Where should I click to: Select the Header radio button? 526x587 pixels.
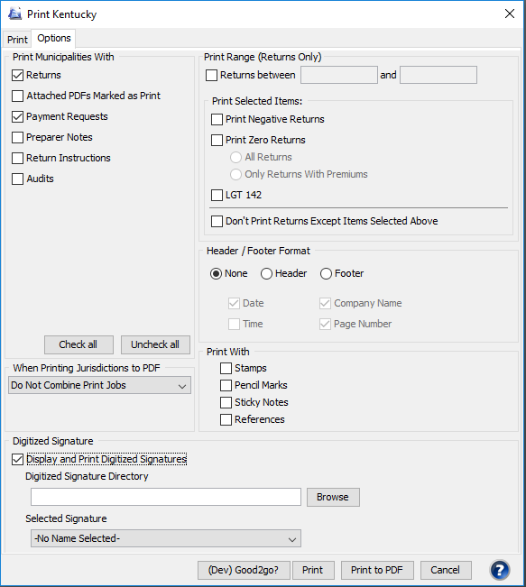pyautogui.click(x=266, y=273)
